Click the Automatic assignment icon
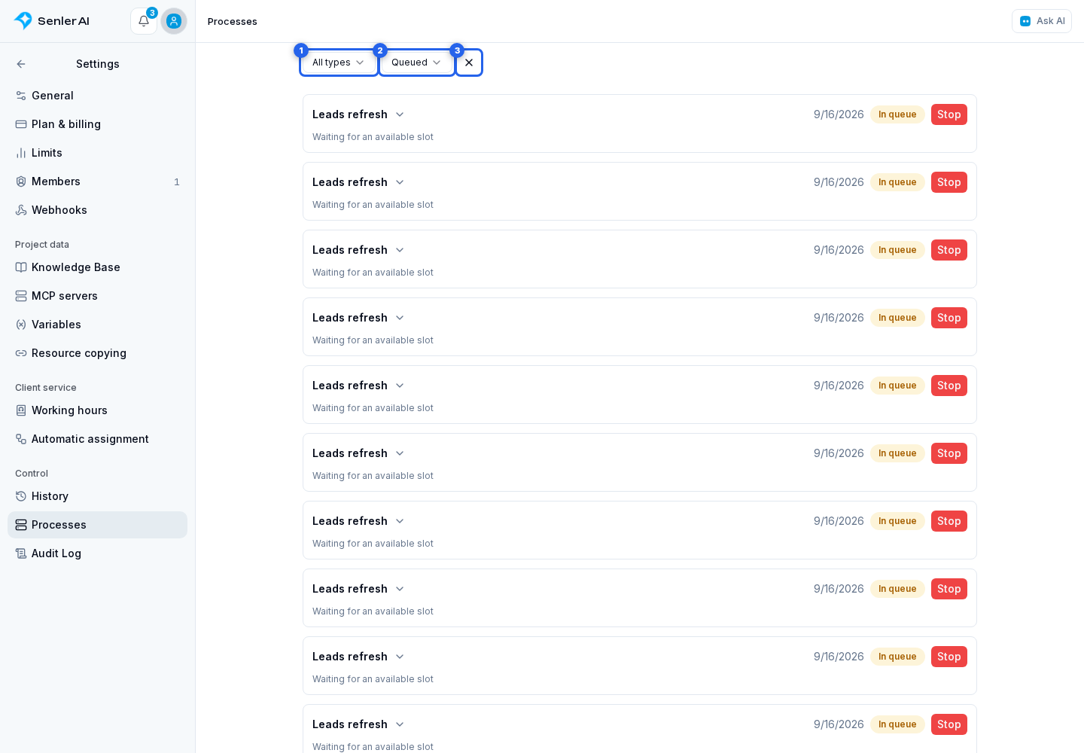This screenshot has height=753, width=1084. click(21, 439)
